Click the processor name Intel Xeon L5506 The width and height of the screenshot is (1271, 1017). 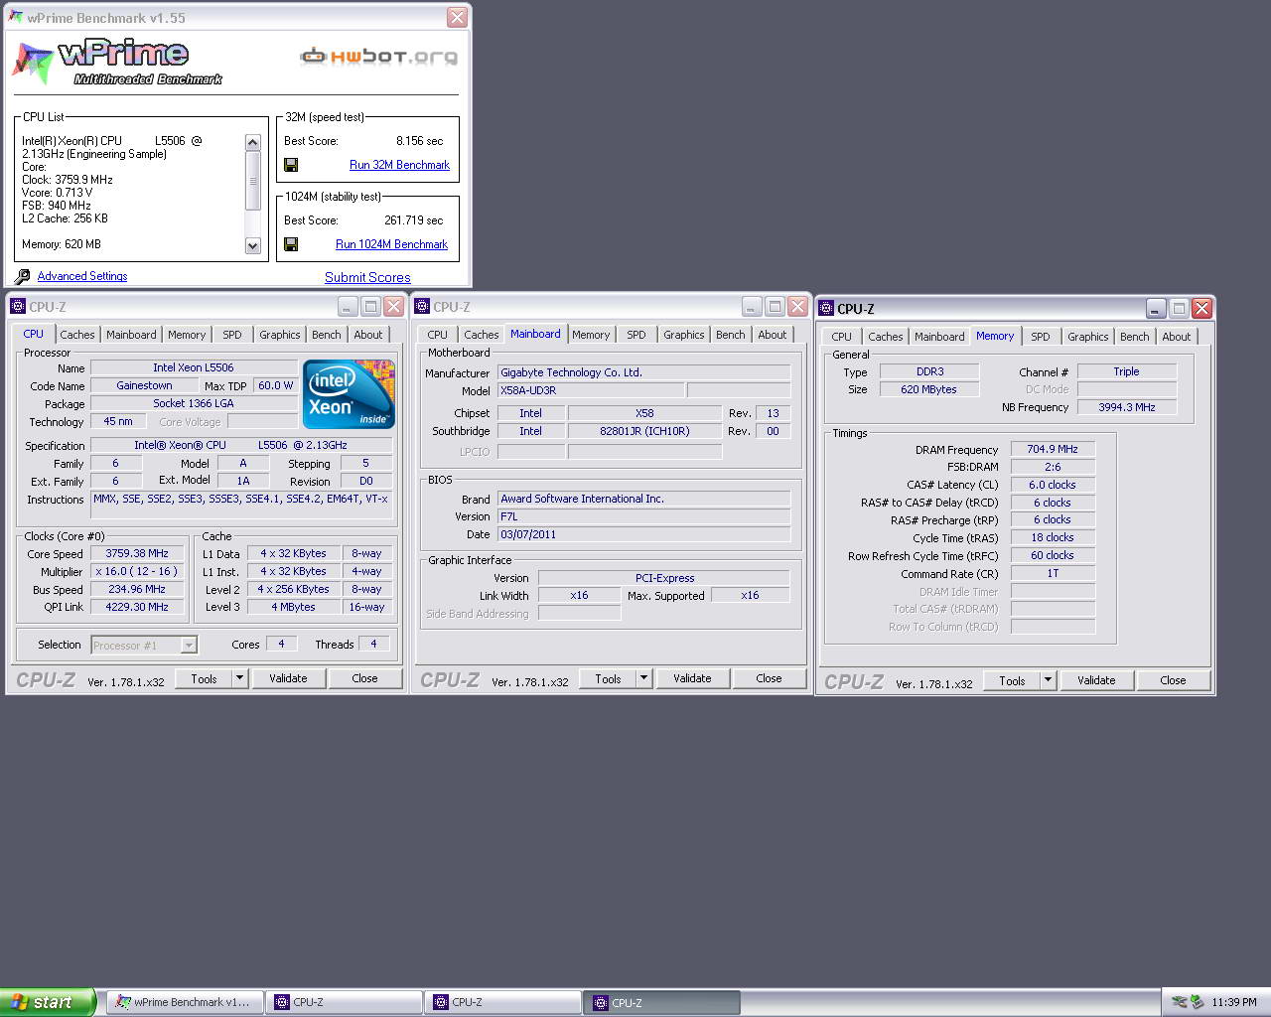coord(194,367)
